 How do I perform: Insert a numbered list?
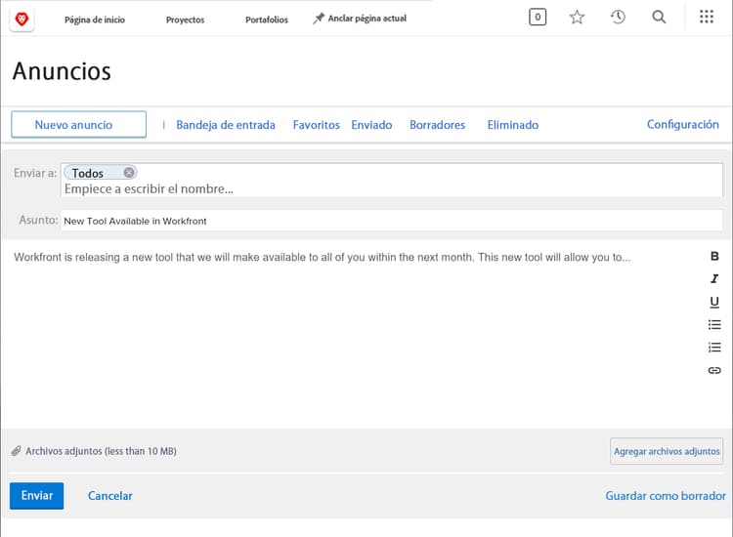[714, 348]
